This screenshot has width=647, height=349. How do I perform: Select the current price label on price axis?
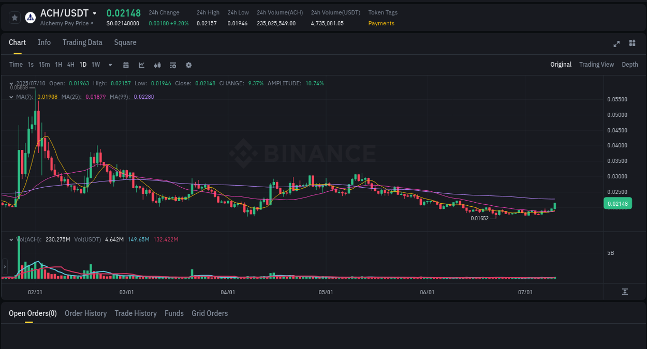point(617,203)
